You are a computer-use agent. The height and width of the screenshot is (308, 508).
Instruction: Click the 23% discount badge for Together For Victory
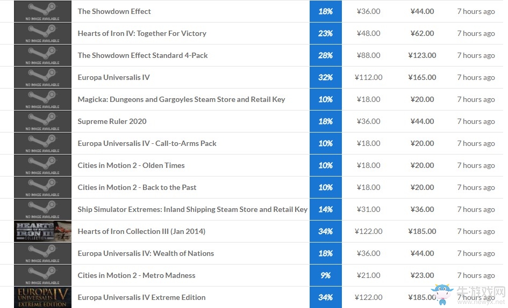tap(326, 33)
